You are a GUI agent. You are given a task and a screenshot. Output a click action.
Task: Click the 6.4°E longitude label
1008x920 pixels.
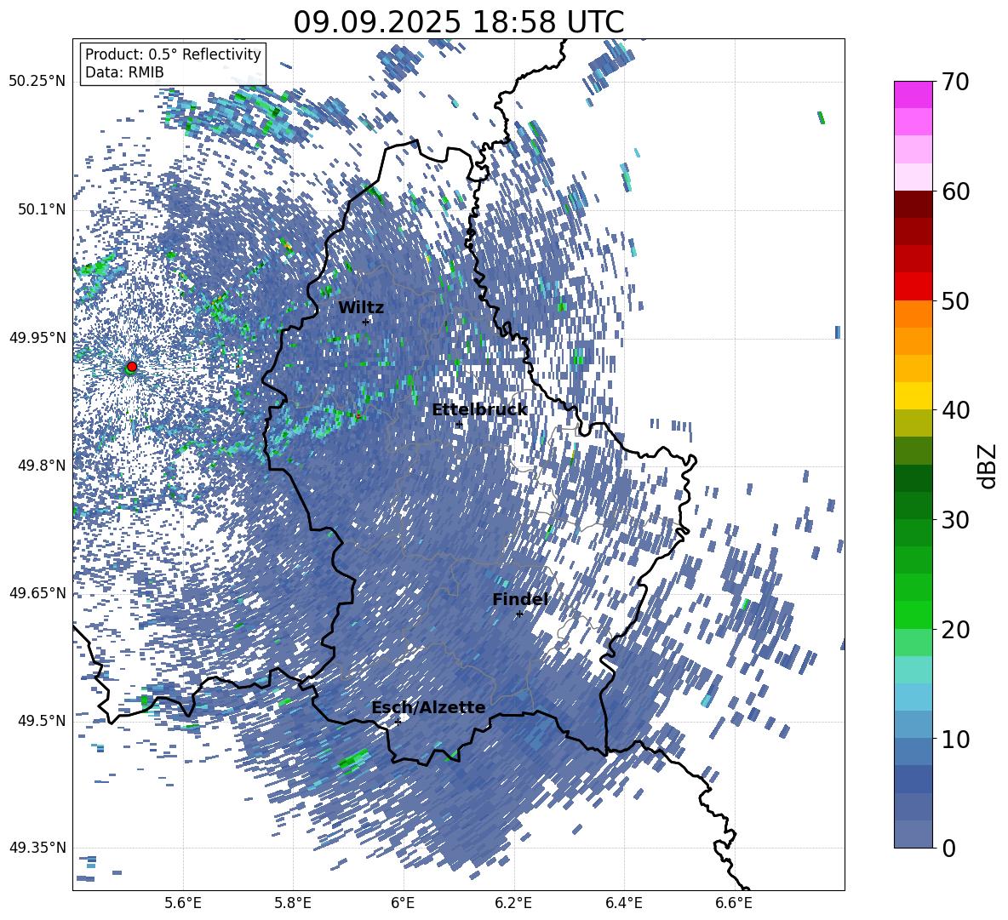pos(623,903)
